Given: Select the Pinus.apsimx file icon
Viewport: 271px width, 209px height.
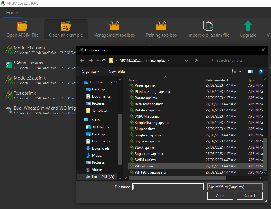Looking at the screenshot, I should coord(132,85).
